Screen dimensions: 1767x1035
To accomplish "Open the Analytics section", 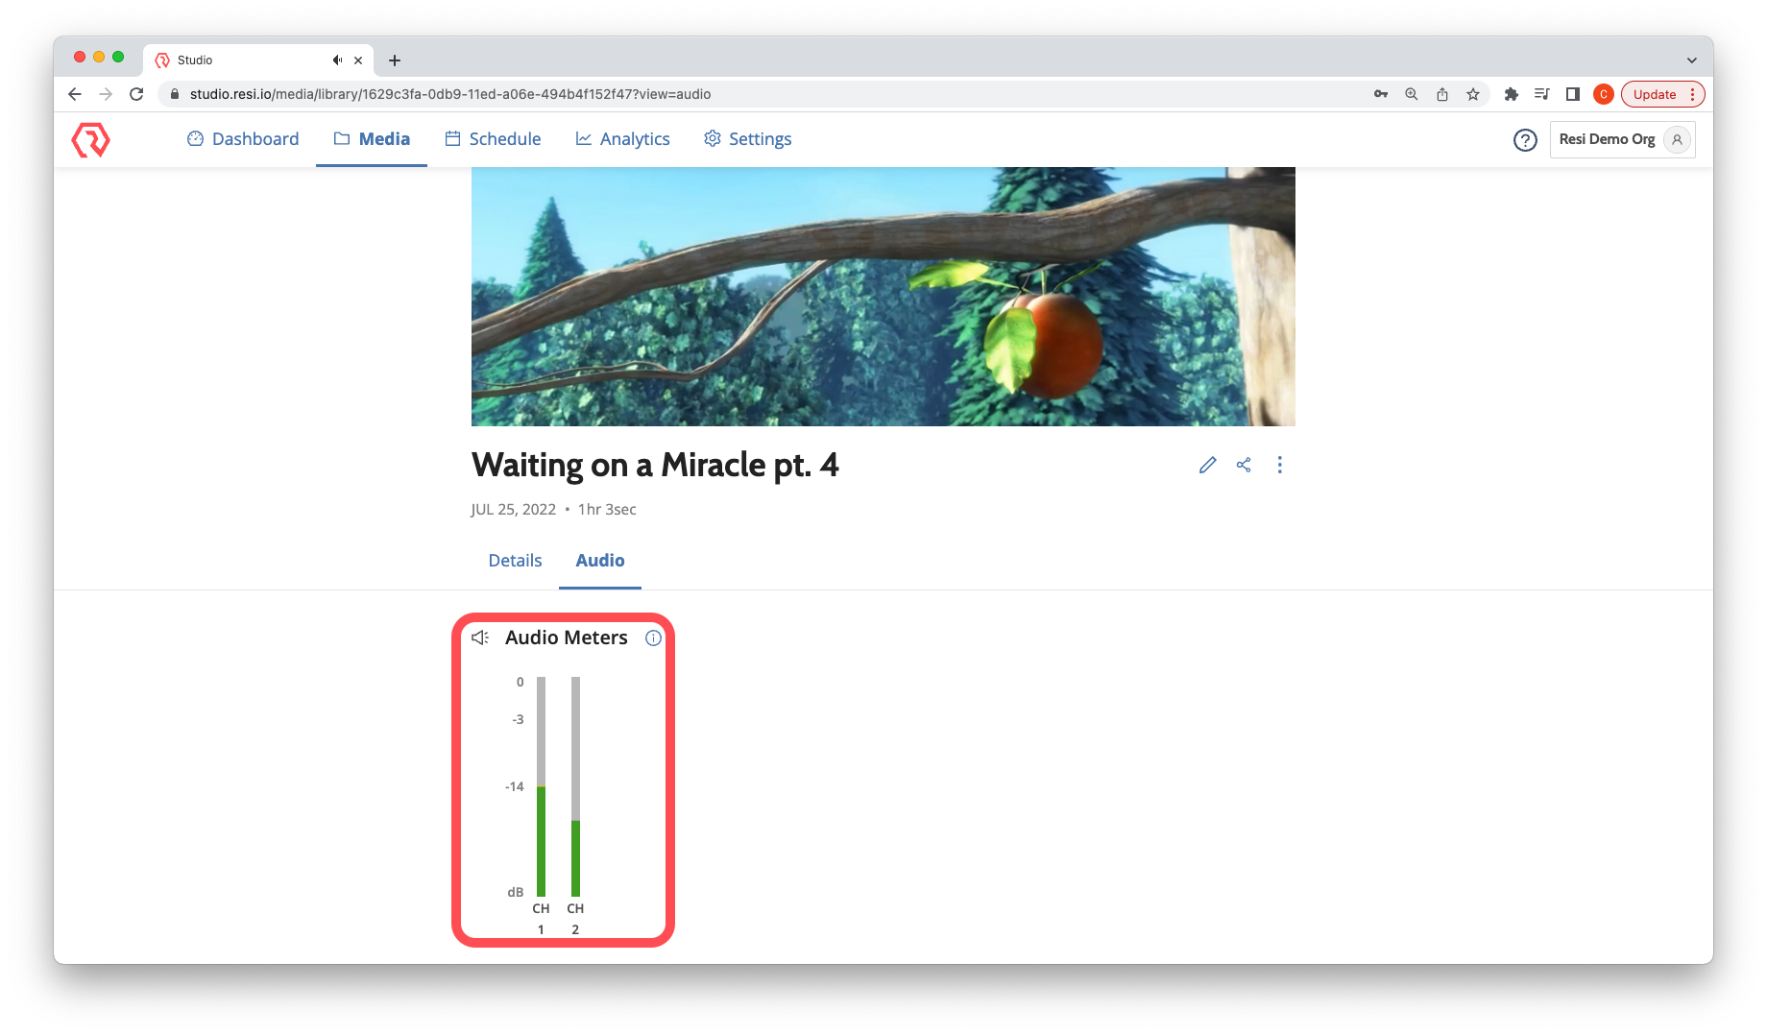I will click(x=622, y=139).
